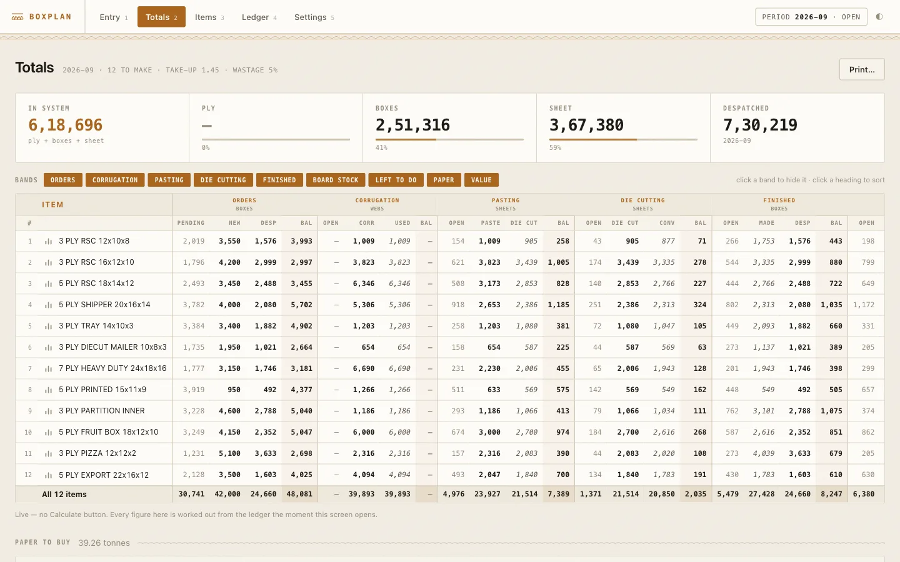
Task: Select item 3 PLY PARTITION INNER
Action: point(102,411)
